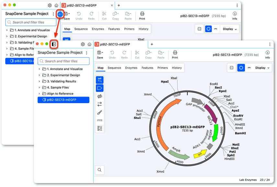Click Redo in front window toolbar
Image resolution: width=277 pixels, height=187 pixels.
coord(124,54)
